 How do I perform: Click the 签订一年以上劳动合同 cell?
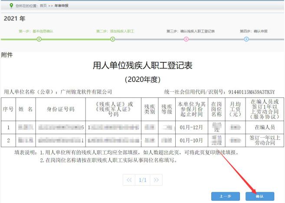pyautogui.click(x=265, y=140)
